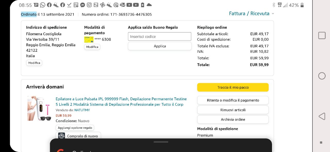Click Traccia il mio pacco button
The height and width of the screenshot is (152, 330).
(233, 87)
